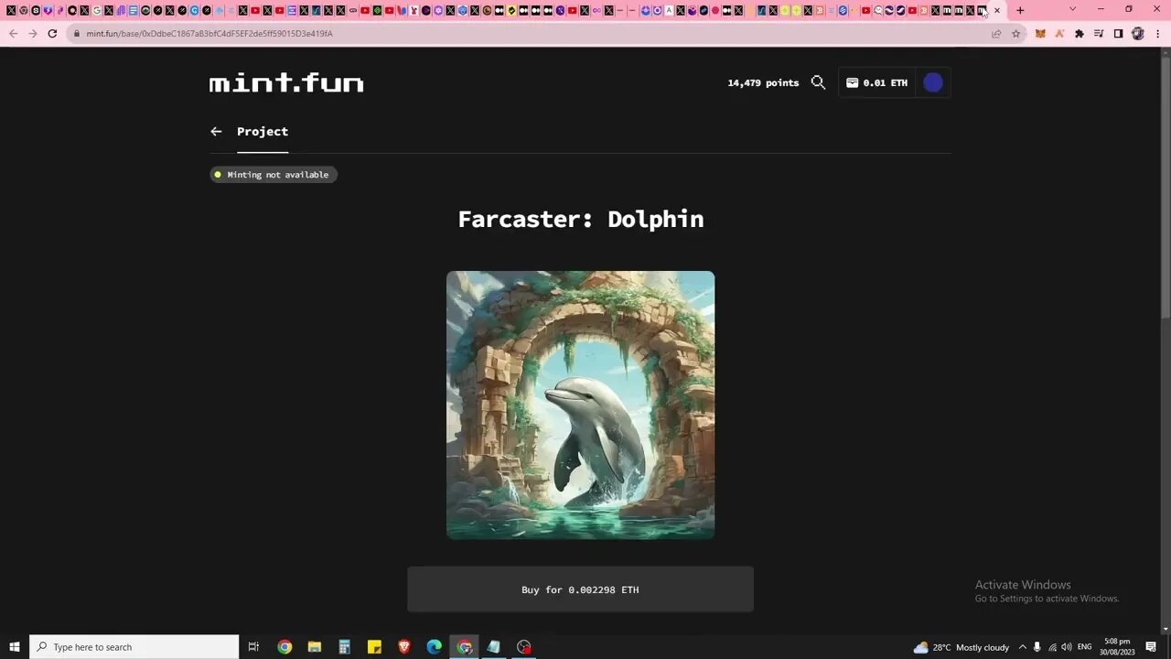Open clock and date 5:08 pm

(1118, 647)
